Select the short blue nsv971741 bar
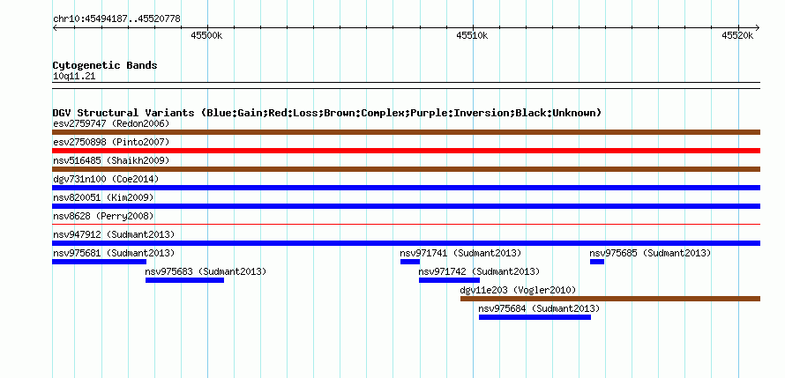Image resolution: width=785 pixels, height=378 pixels. point(410,262)
